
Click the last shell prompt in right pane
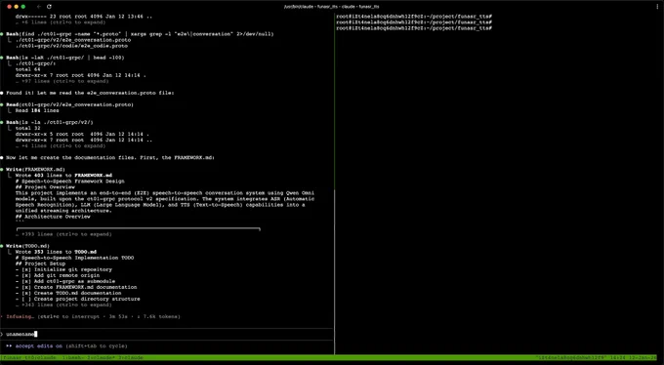[x=414, y=28]
